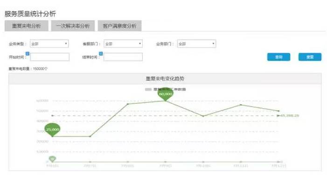Toggle the gray legend series swatch
The width and height of the screenshot is (327, 181).
148,89
